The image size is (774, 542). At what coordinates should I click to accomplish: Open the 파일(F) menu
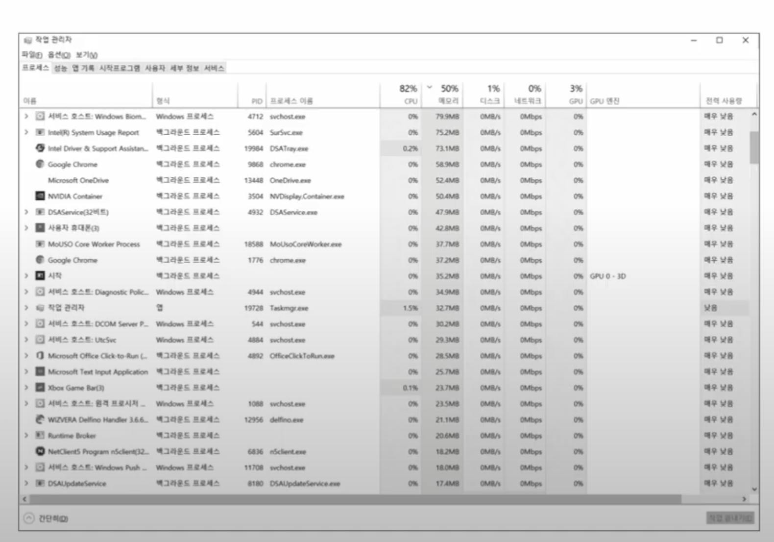pyautogui.click(x=32, y=55)
